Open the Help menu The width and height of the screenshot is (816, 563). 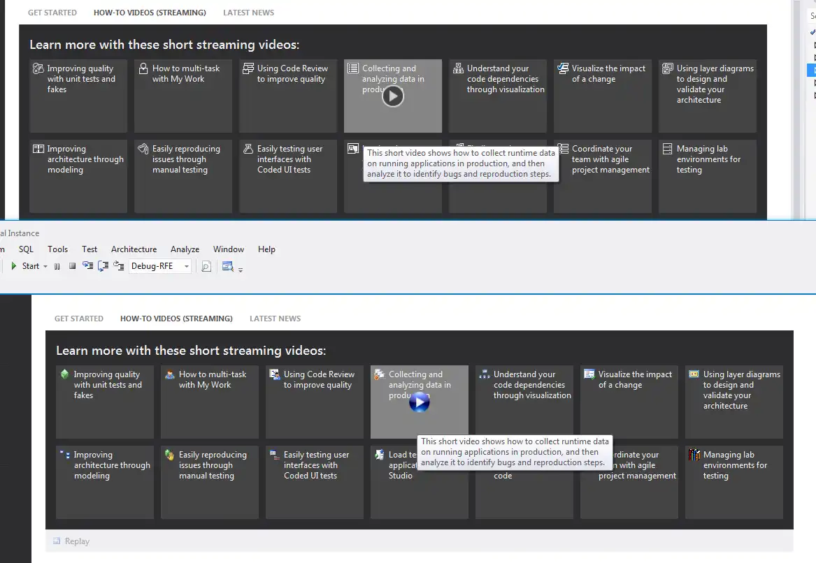[x=266, y=249]
